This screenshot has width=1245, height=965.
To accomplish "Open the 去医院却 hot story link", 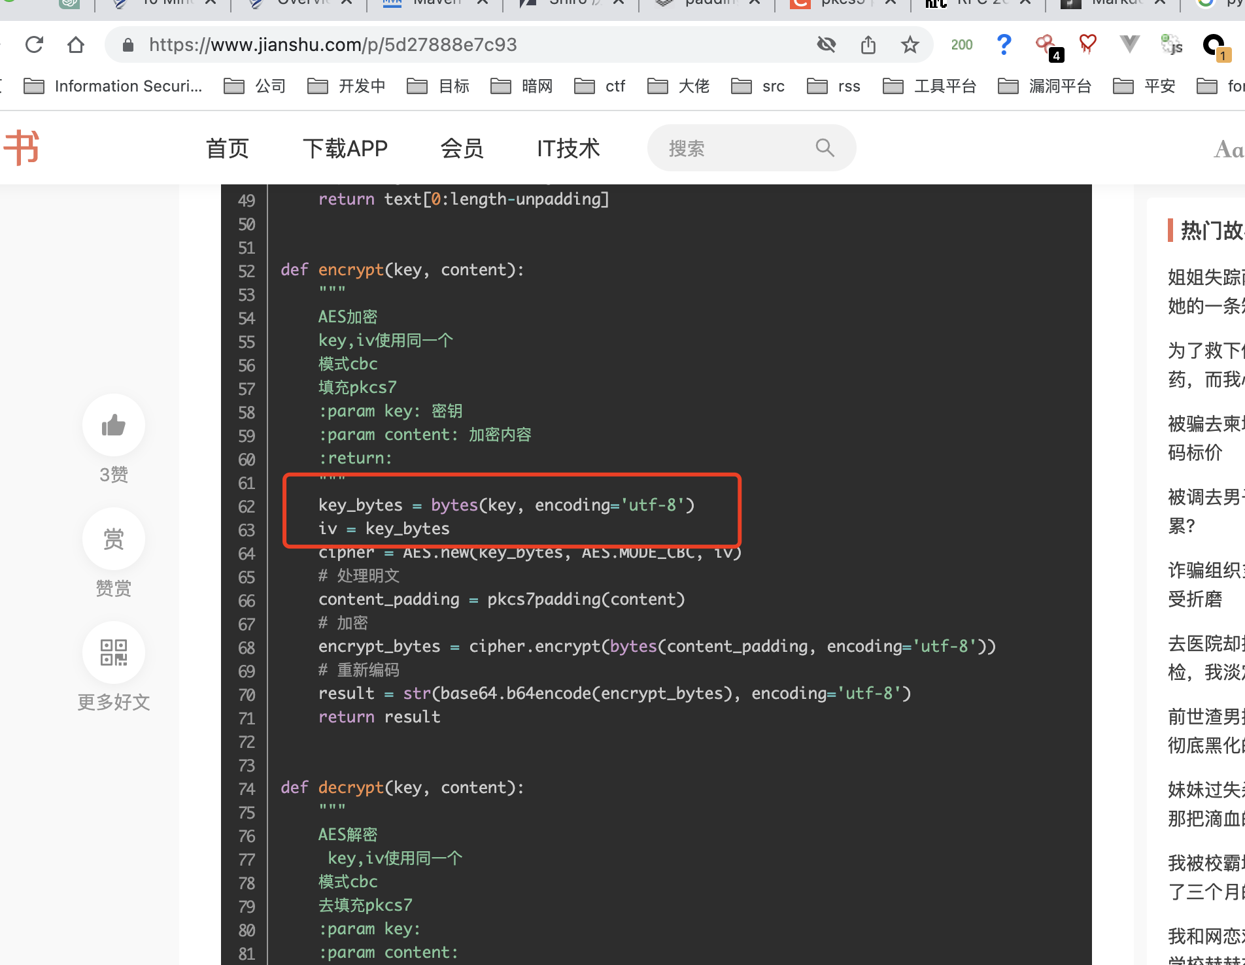I will [x=1206, y=657].
